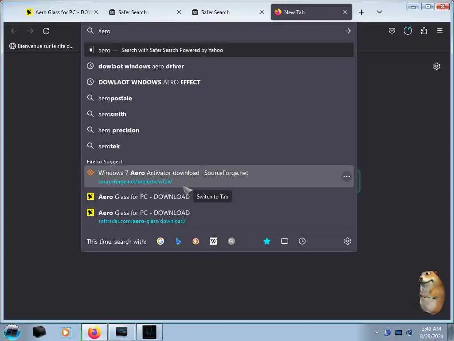Select the New Tab tab
Viewport: 454px width, 341px height.
[x=311, y=12]
